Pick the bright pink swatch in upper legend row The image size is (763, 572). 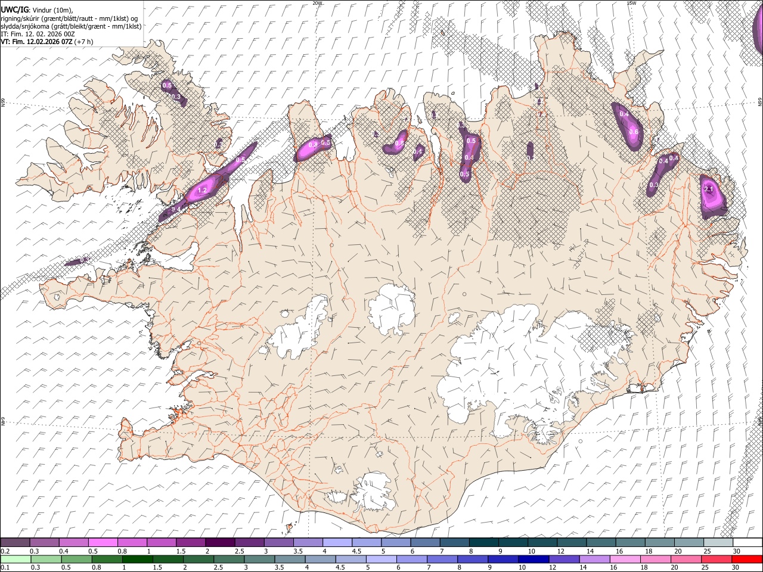pos(103,543)
